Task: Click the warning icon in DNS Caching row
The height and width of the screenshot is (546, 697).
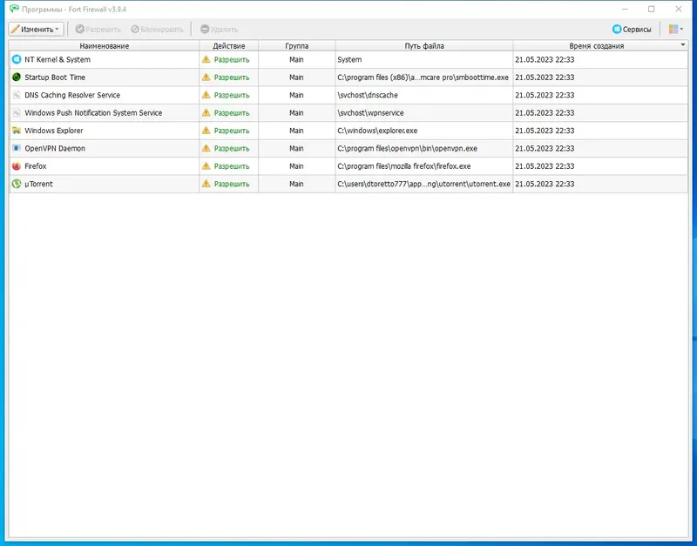Action: [206, 95]
